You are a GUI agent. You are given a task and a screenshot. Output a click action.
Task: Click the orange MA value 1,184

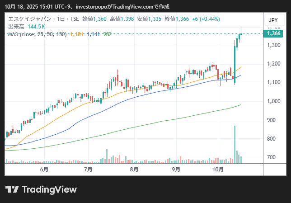coord(77,34)
